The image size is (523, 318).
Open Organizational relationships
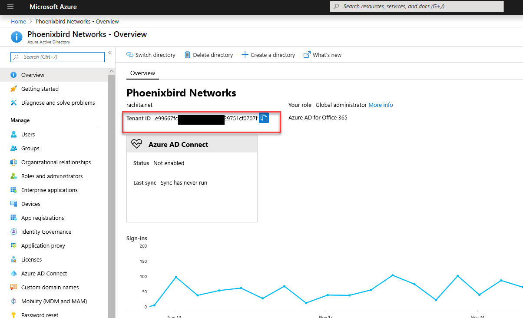(x=56, y=162)
